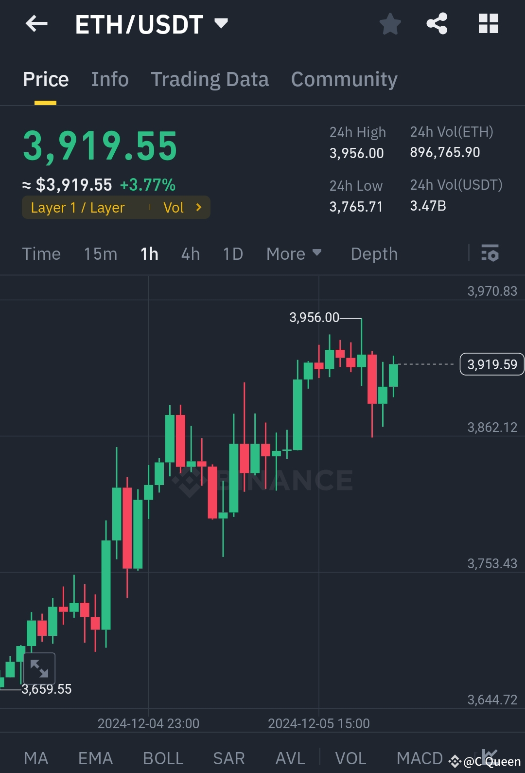525x773 pixels.
Task: Toggle the MA indicator
Action: [x=36, y=757]
